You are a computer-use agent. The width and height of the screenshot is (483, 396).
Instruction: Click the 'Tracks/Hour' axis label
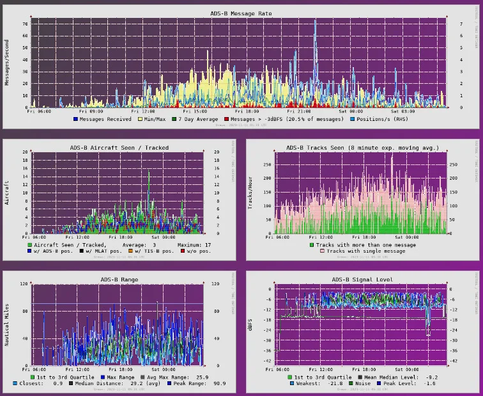click(250, 193)
